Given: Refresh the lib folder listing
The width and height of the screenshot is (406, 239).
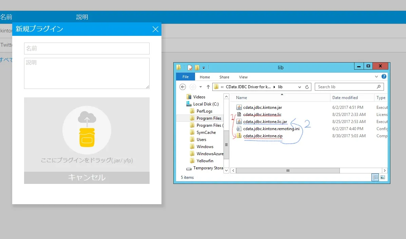Looking at the screenshot, I should [307, 87].
